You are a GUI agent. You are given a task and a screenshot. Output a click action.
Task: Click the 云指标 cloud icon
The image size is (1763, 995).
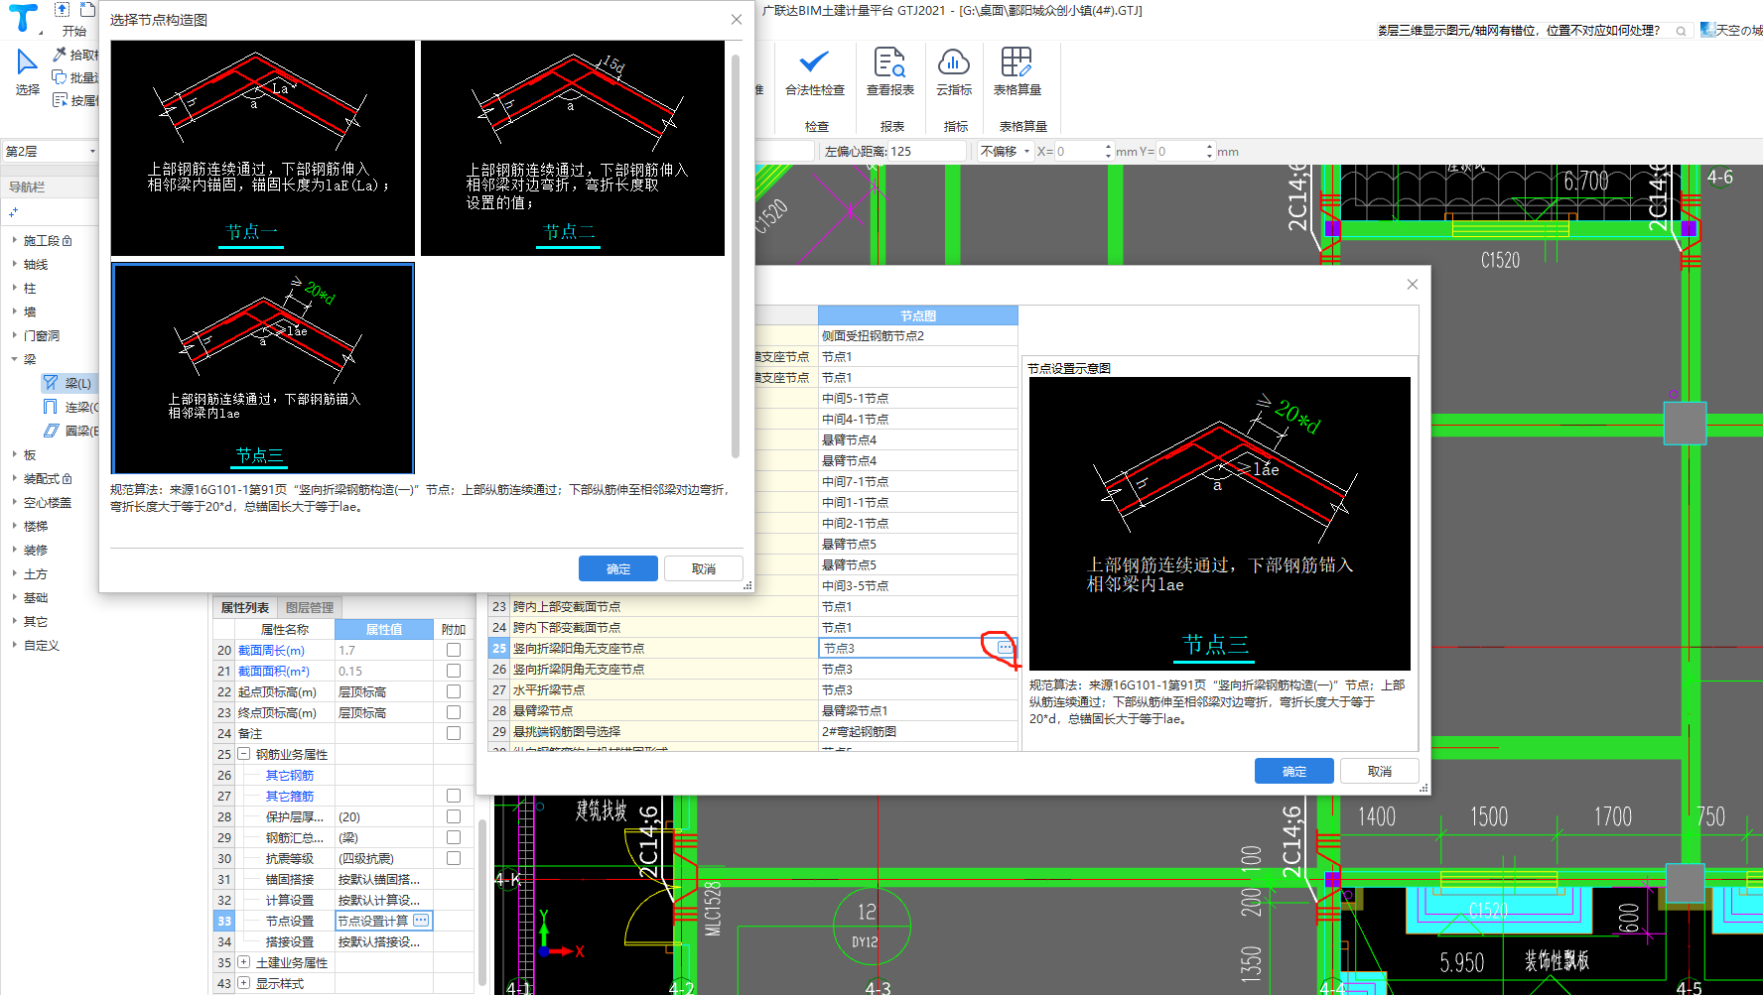(953, 62)
